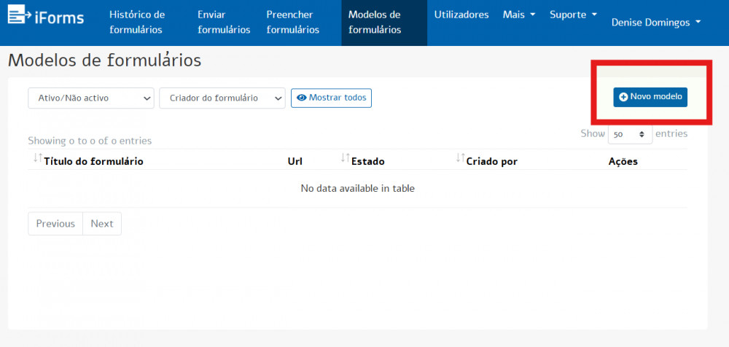The image size is (729, 347).
Task: Click the sort arrows beside Título do formulário
Action: pyautogui.click(x=37, y=158)
